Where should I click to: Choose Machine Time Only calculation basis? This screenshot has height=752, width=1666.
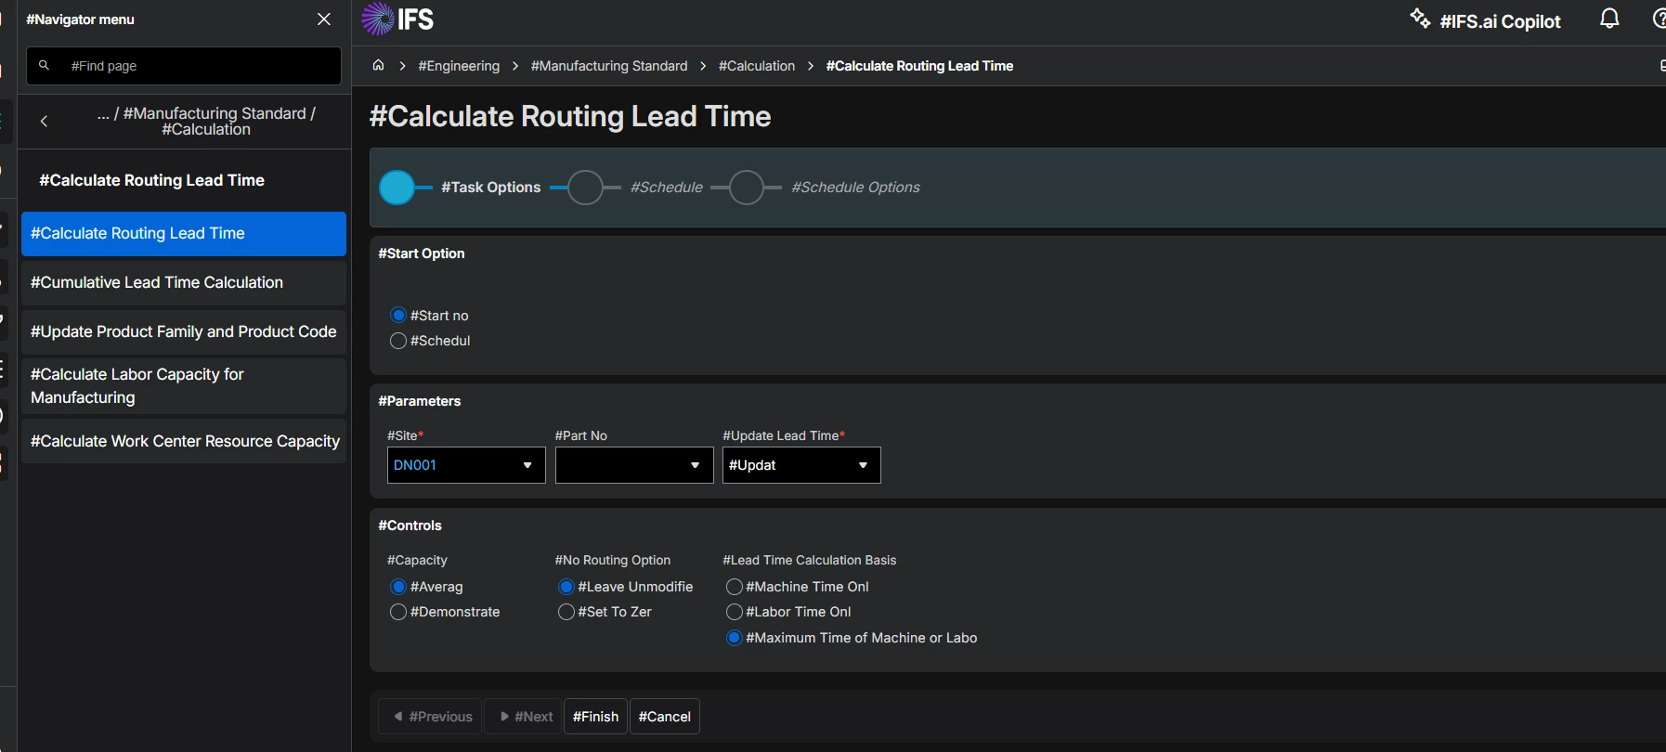(x=735, y=587)
